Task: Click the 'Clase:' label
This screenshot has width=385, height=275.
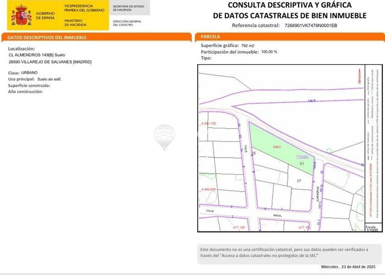Action: [14, 73]
